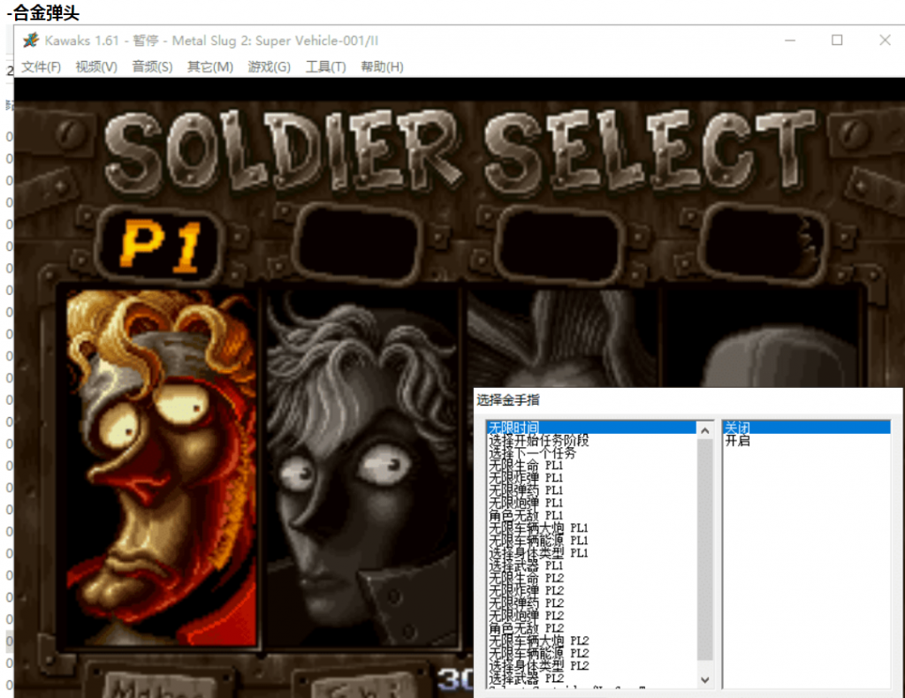The image size is (905, 698).
Task: Select the second soldier portrait with wavy hair
Action: (x=362, y=467)
